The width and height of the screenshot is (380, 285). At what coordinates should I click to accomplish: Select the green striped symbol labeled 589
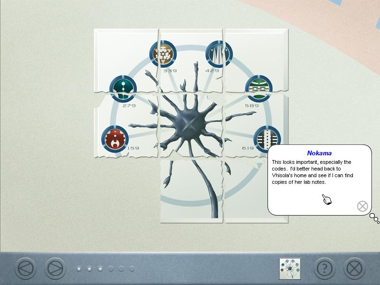[259, 89]
